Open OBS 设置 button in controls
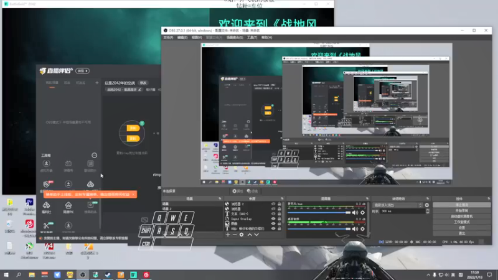 click(x=461, y=228)
